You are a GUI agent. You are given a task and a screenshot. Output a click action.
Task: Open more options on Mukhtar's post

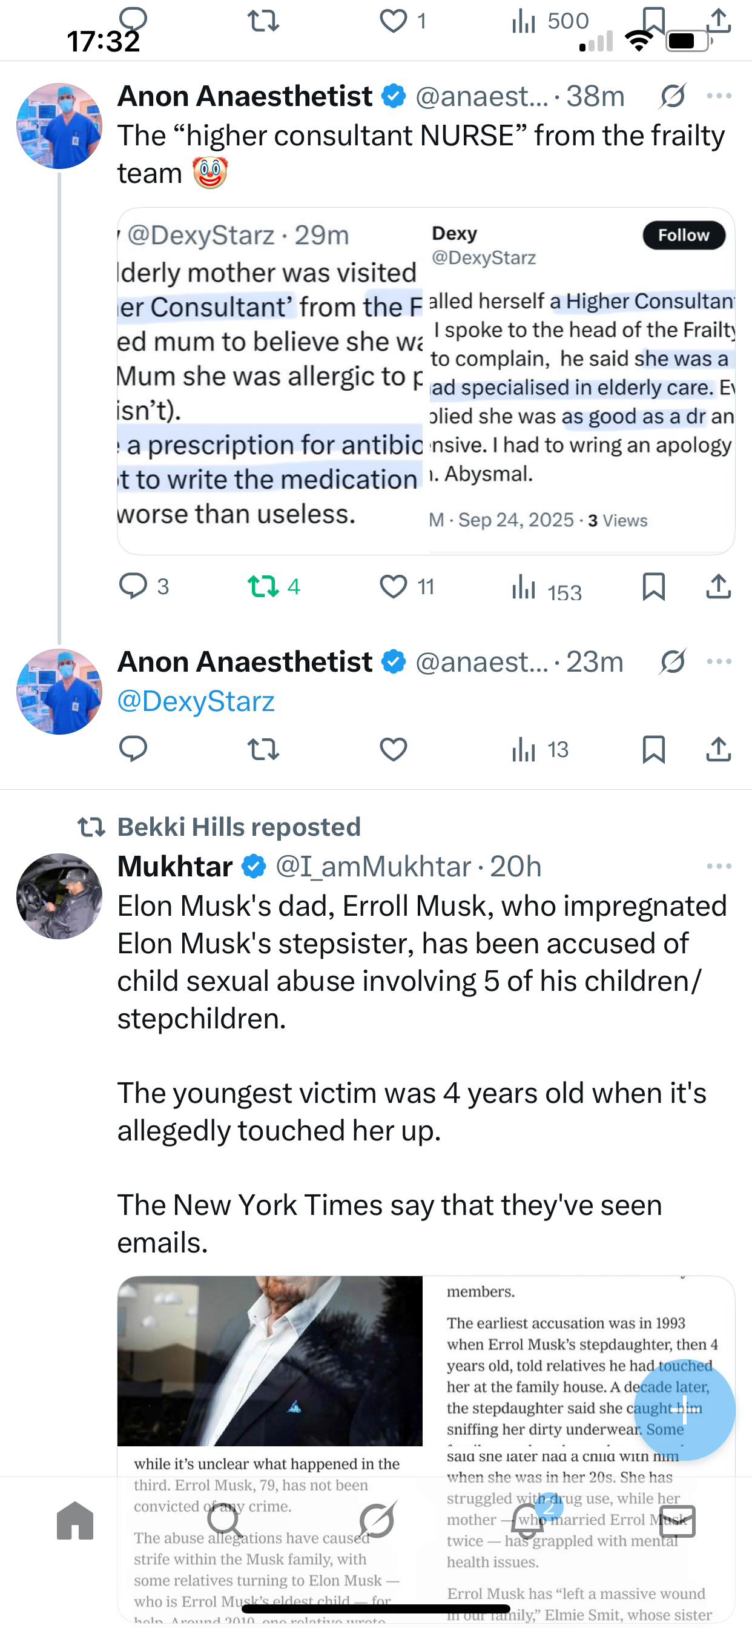pos(719,866)
